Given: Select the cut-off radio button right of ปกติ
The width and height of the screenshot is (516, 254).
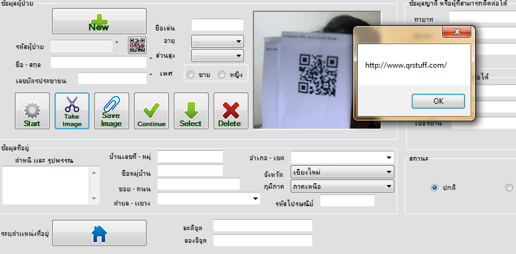Looking at the screenshot, I should (x=509, y=188).
